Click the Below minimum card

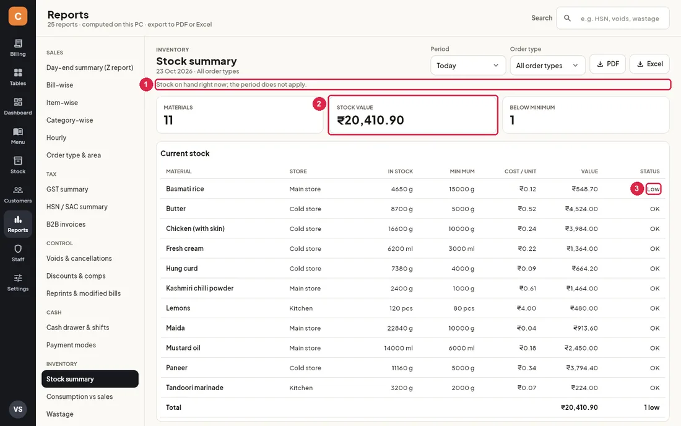pyautogui.click(x=586, y=115)
